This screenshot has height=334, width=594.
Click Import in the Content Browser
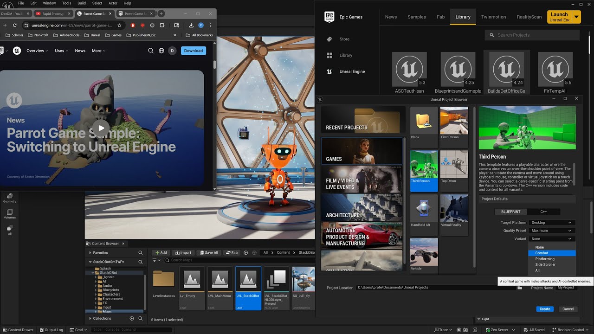tap(183, 253)
